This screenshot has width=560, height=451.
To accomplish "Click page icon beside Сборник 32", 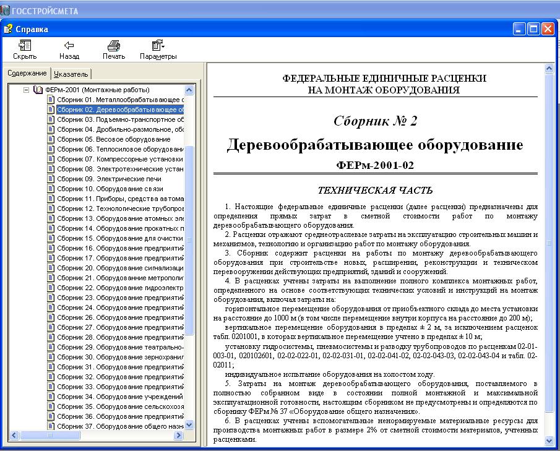I will coord(51,377).
